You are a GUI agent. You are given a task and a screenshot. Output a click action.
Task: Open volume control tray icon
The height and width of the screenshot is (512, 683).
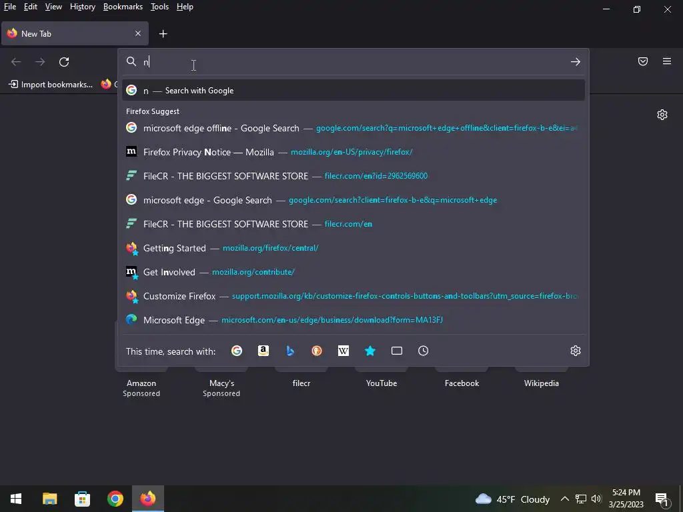596,499
